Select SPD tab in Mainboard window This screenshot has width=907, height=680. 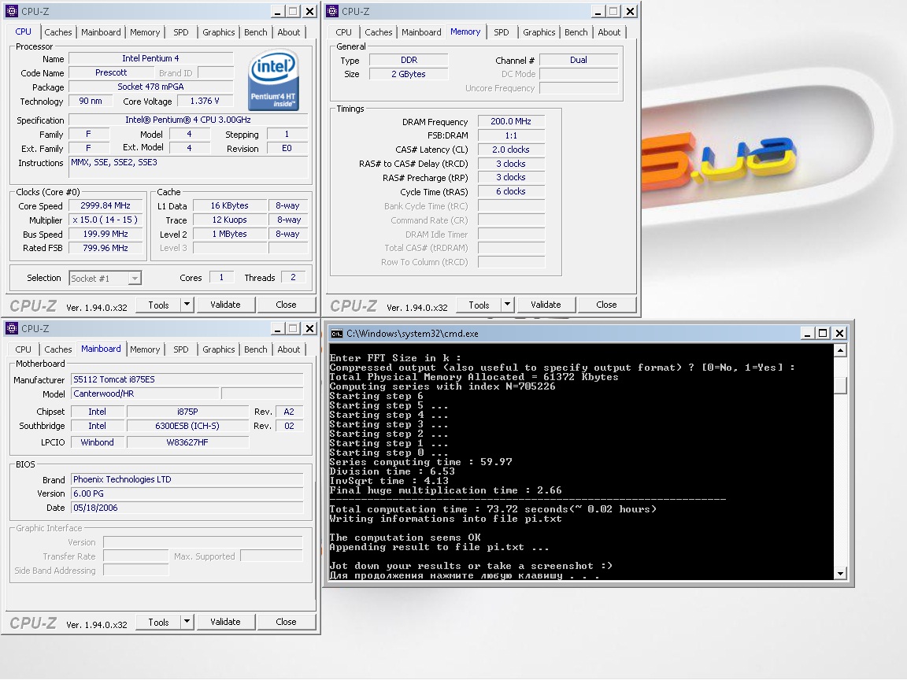(181, 349)
